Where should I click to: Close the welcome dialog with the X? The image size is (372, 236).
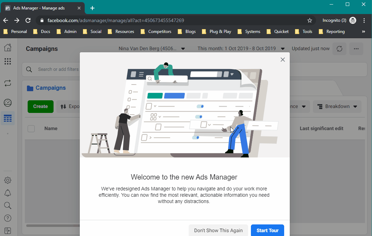point(282,60)
